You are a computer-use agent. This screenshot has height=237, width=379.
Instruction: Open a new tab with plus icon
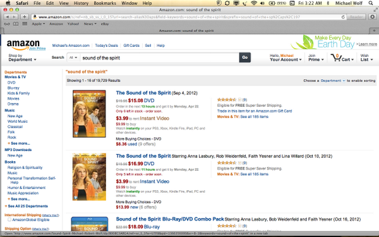[374, 31]
